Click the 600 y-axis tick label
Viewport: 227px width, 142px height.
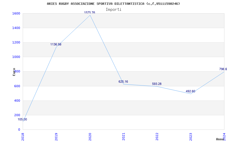(x=17, y=86)
